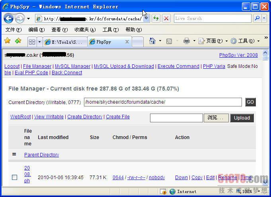
Task: Click the PhpSpy Ver: 2008 link
Action: click(238, 55)
